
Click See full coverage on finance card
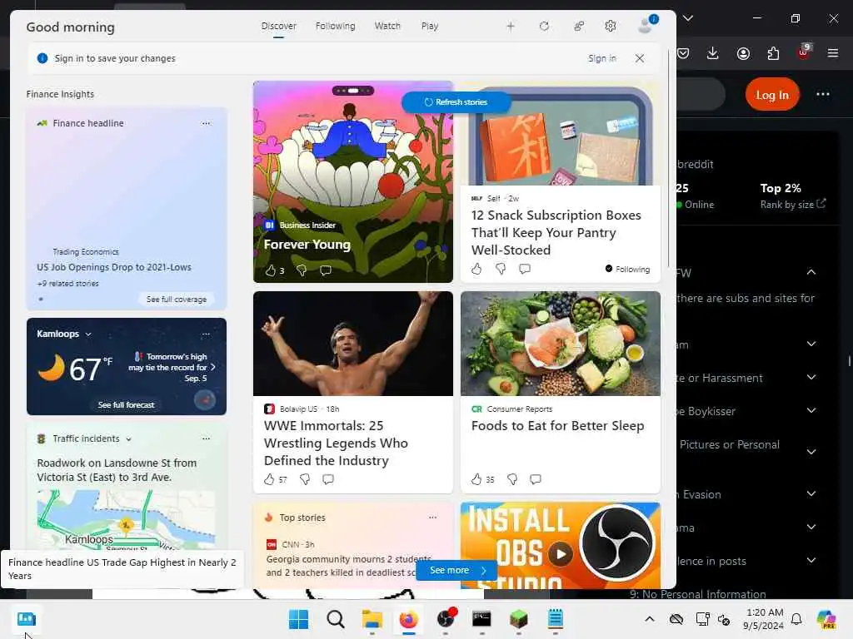click(x=177, y=300)
